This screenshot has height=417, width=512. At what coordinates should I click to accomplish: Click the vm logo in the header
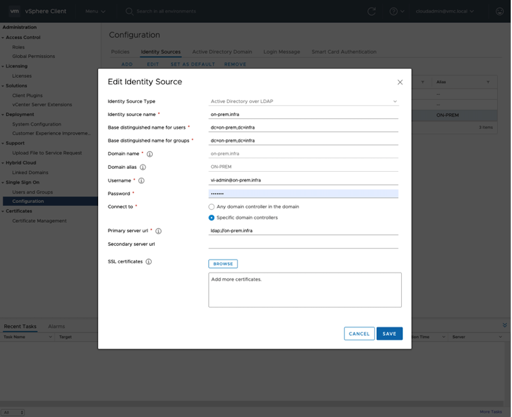[15, 11]
